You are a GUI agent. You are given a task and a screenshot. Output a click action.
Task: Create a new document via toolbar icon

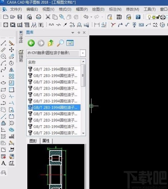click(6, 17)
